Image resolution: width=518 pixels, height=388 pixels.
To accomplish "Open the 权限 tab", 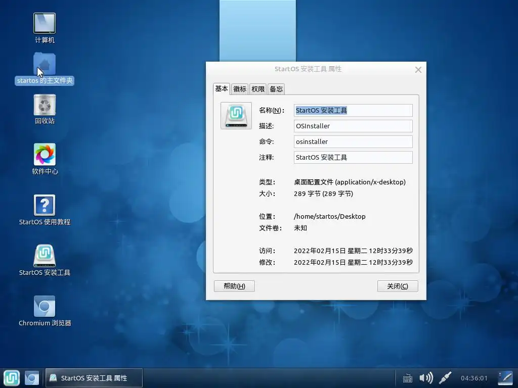I will tap(258, 89).
